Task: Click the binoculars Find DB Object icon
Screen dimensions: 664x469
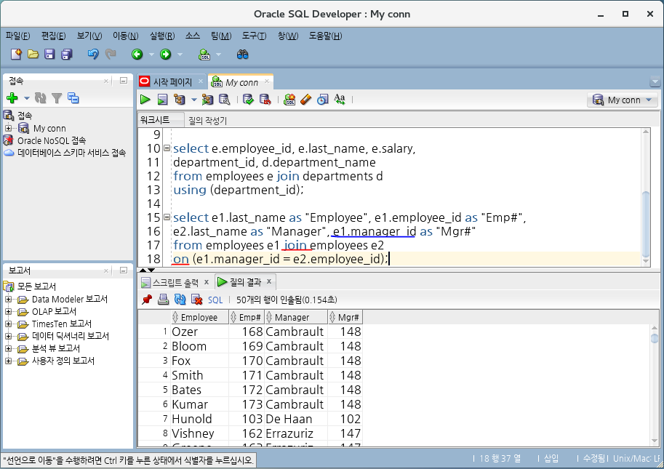Action: (x=243, y=55)
